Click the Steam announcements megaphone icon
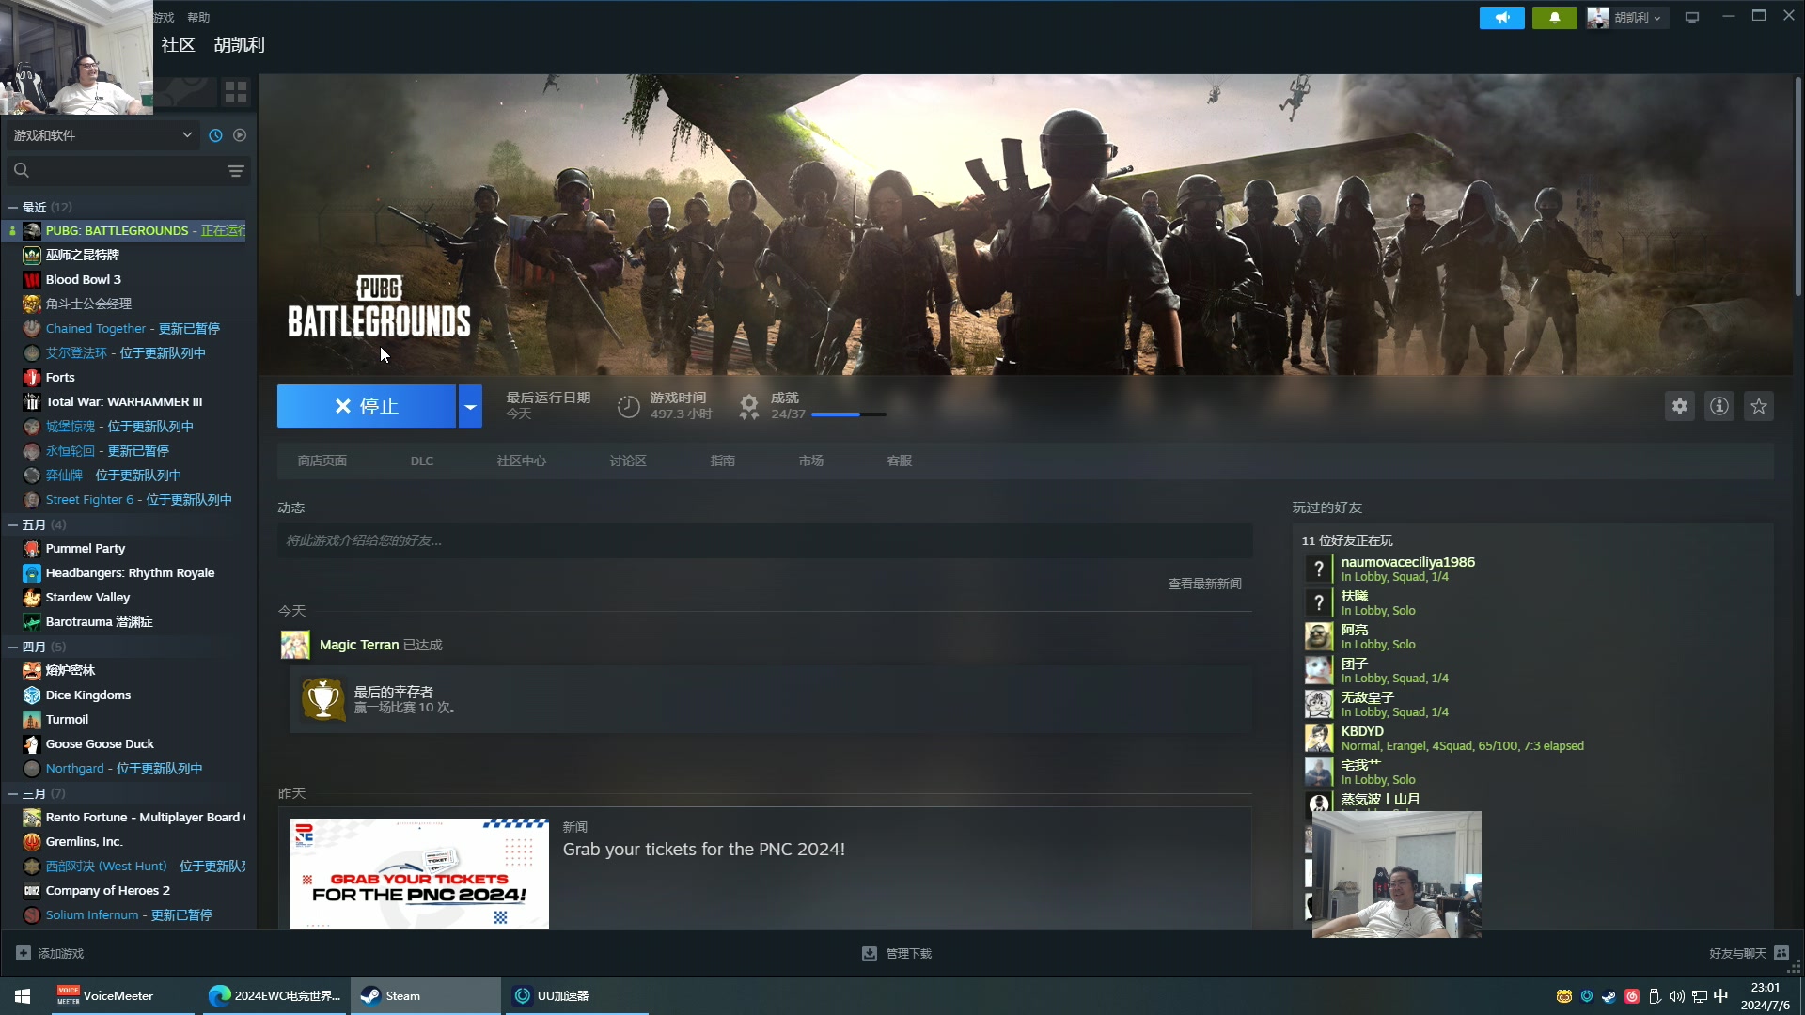This screenshot has height=1015, width=1805. pos(1501,18)
